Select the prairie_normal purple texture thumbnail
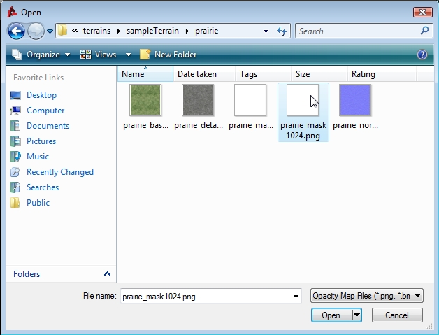The image size is (439, 335). [x=355, y=100]
